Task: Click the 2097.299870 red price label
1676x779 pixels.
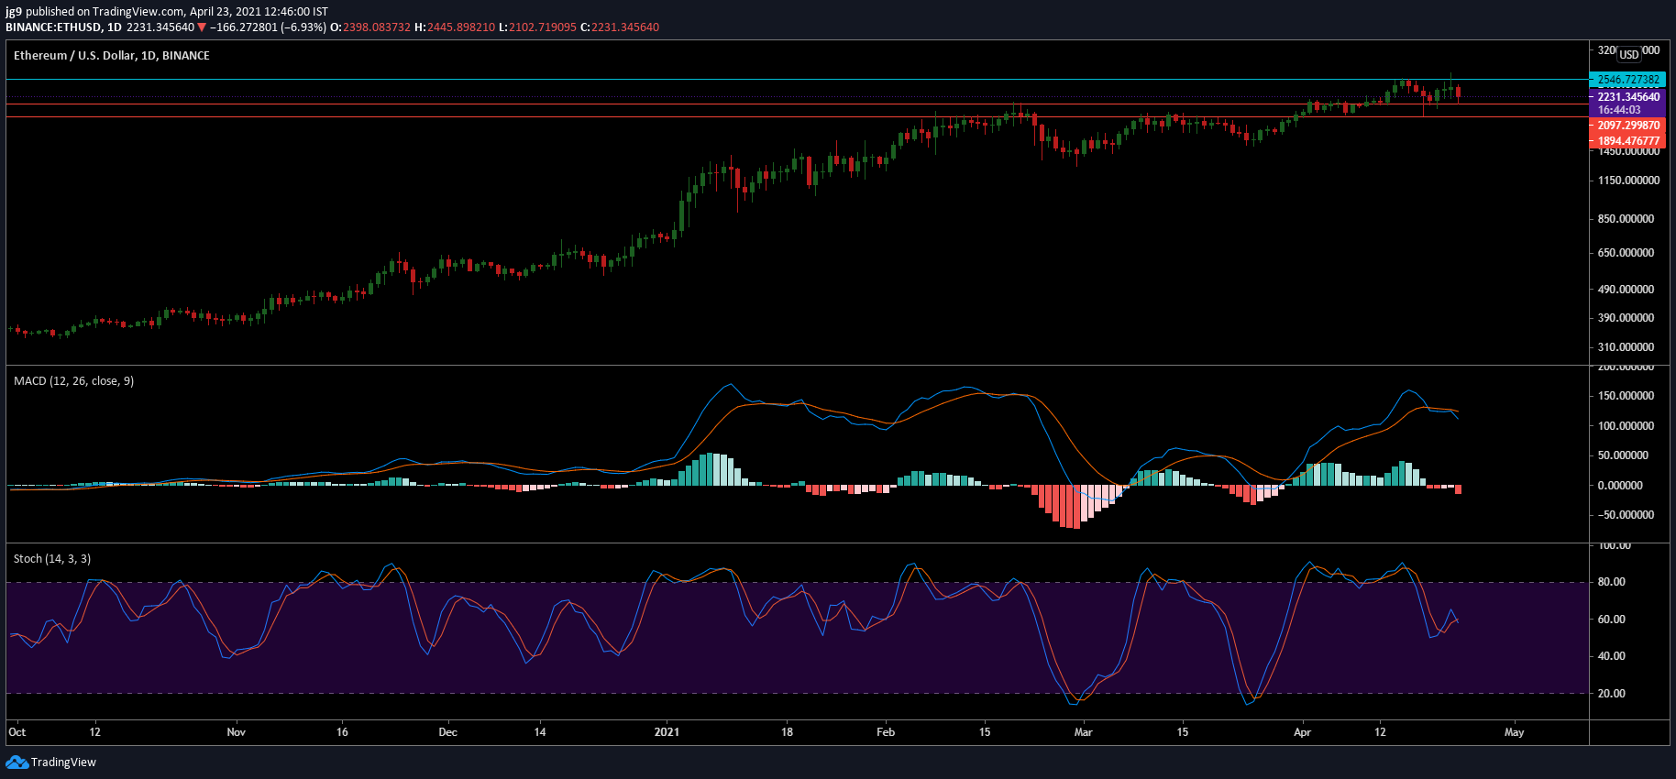Action: (1627, 126)
